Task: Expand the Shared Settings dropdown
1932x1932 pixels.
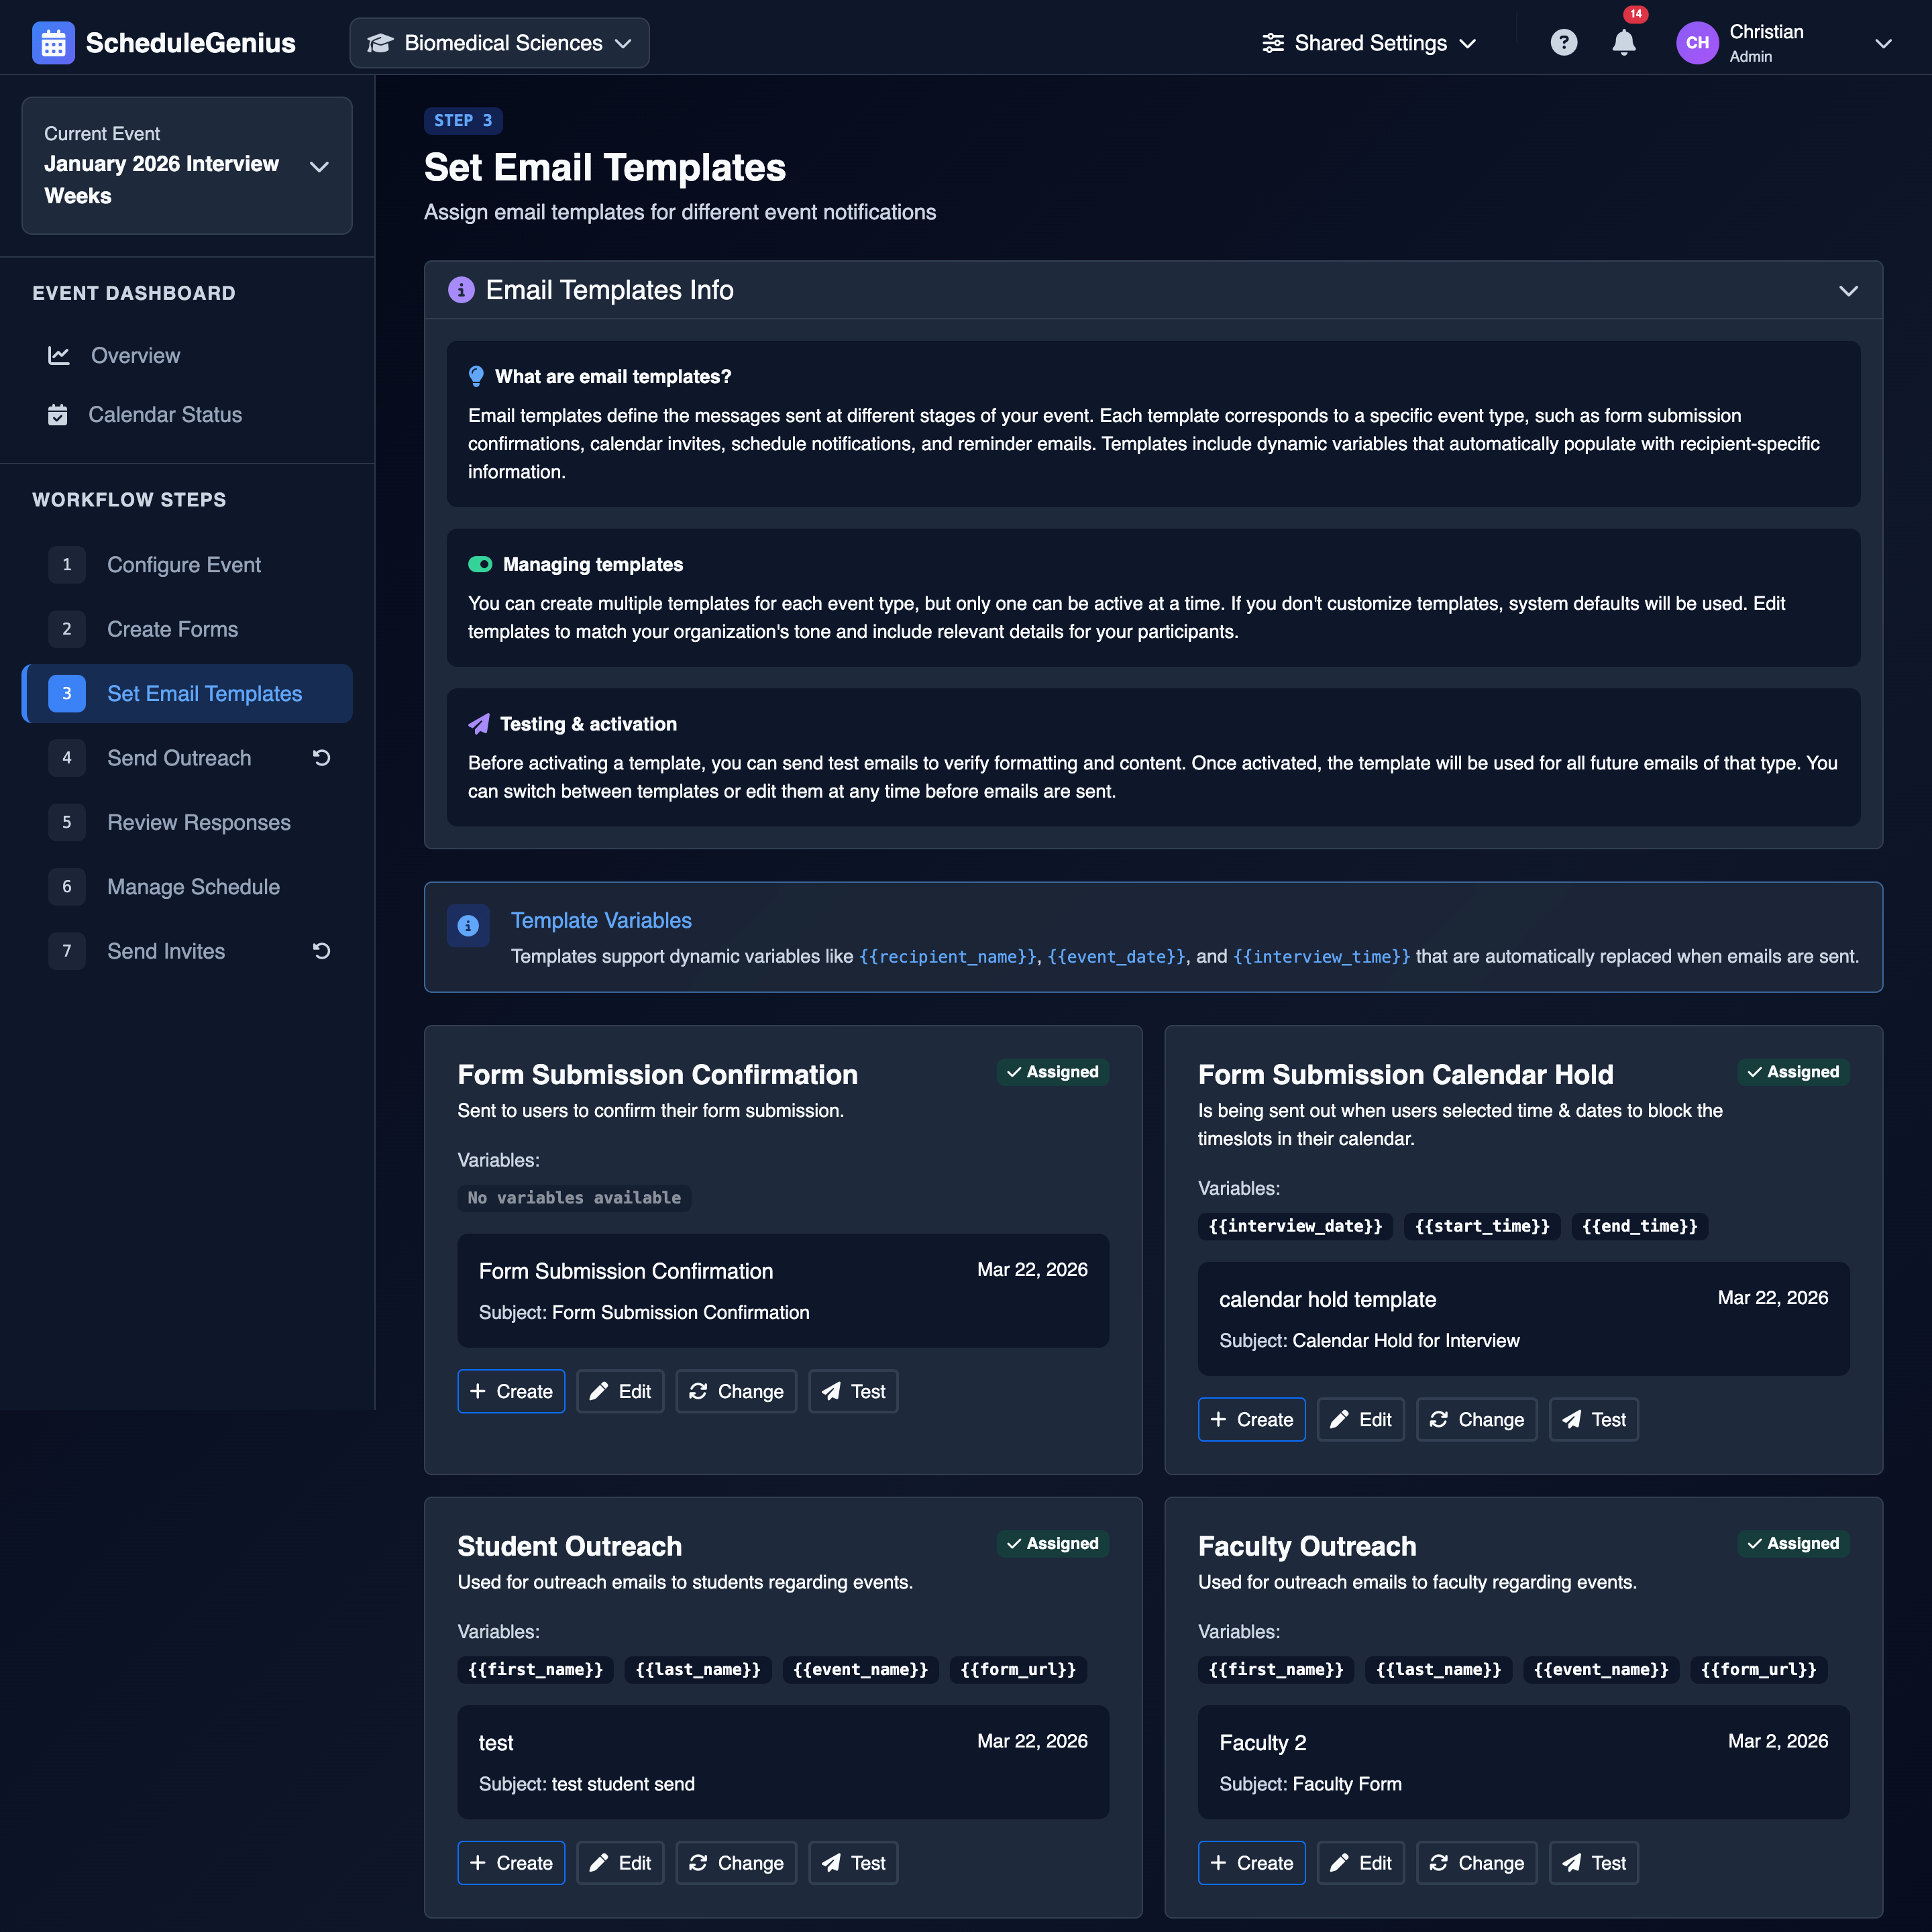Action: coord(1369,42)
